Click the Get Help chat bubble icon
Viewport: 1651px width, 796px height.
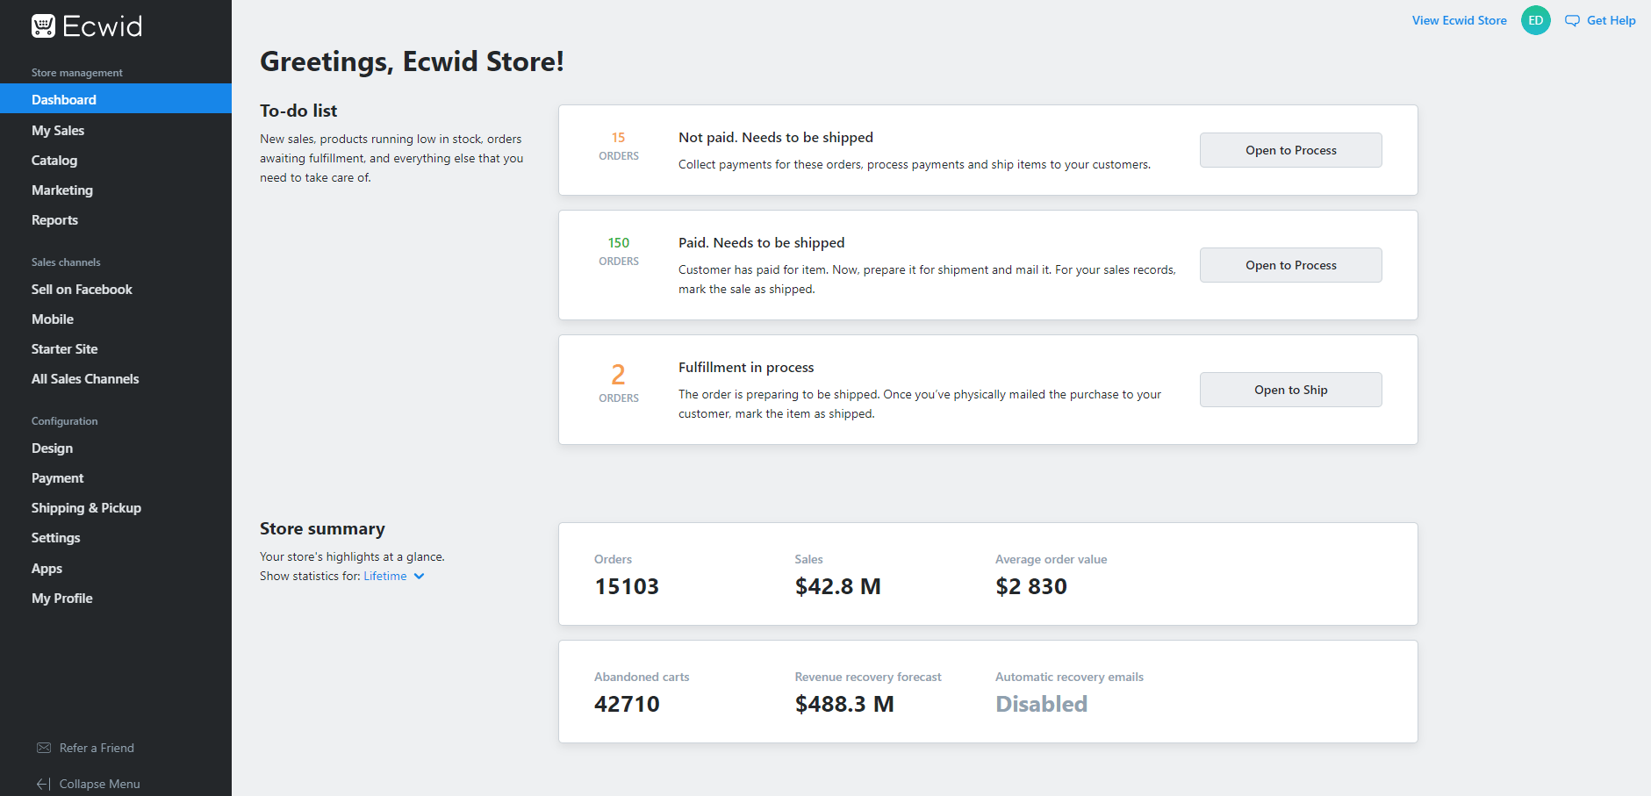tap(1572, 20)
